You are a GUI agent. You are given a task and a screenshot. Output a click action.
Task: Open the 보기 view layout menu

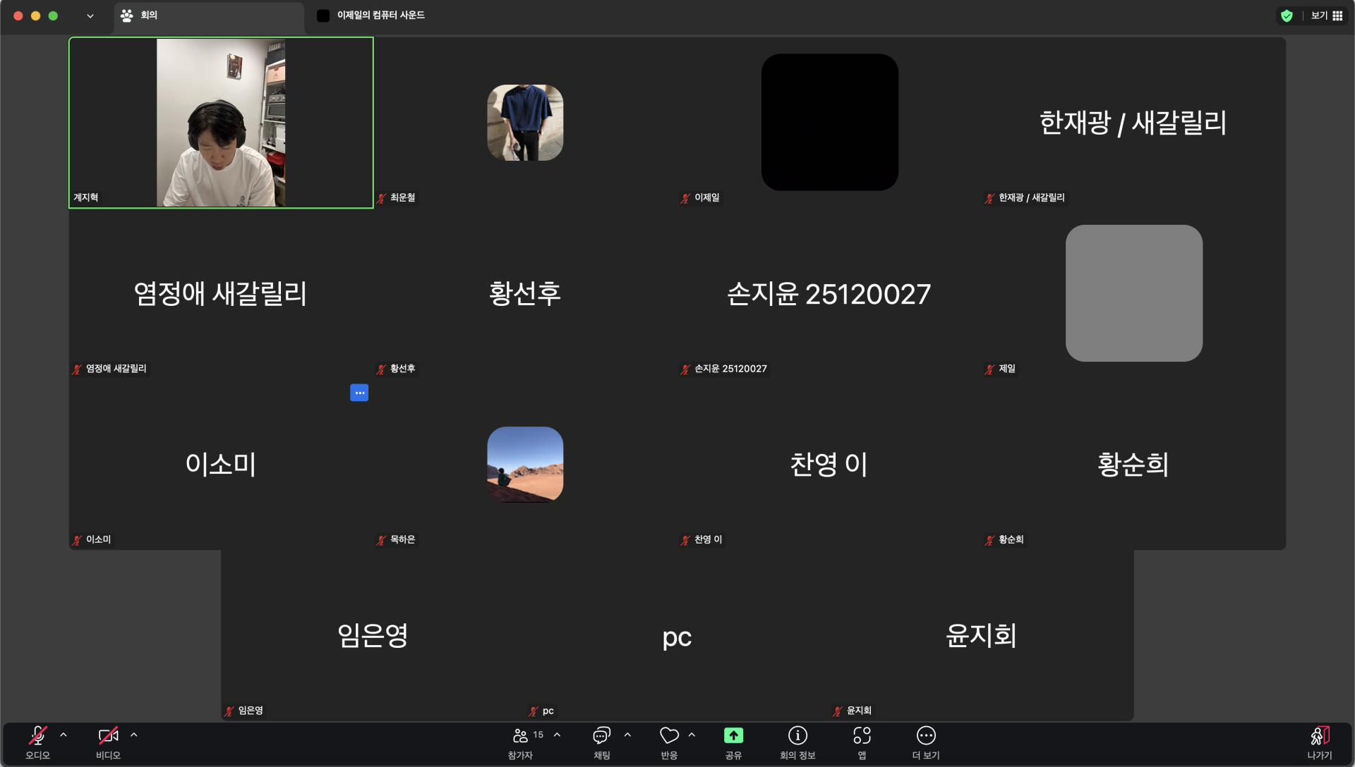click(1327, 16)
